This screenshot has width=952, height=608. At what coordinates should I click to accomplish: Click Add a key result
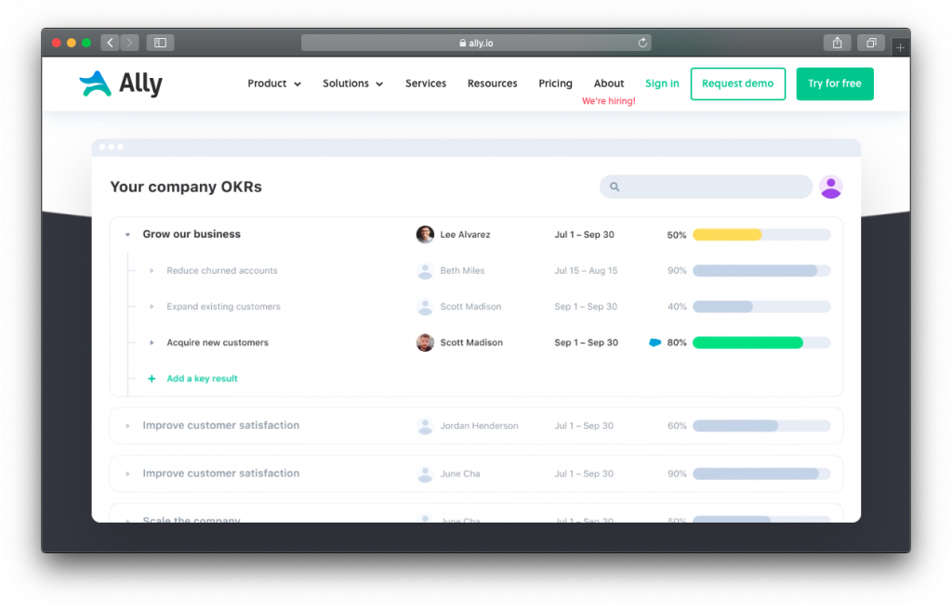[x=202, y=378]
